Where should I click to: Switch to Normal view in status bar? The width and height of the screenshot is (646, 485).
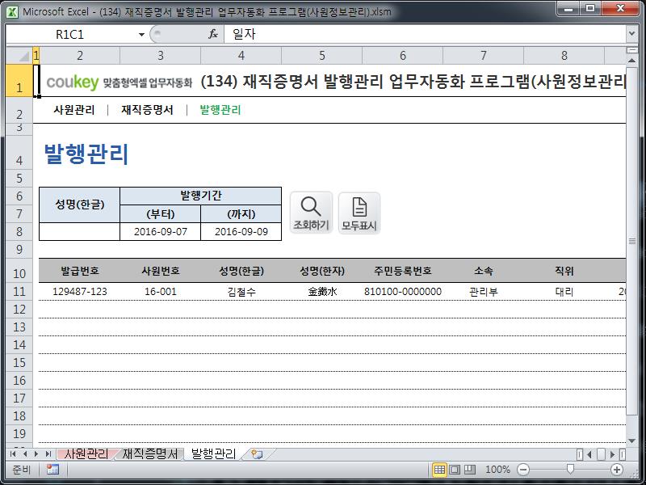pos(439,470)
